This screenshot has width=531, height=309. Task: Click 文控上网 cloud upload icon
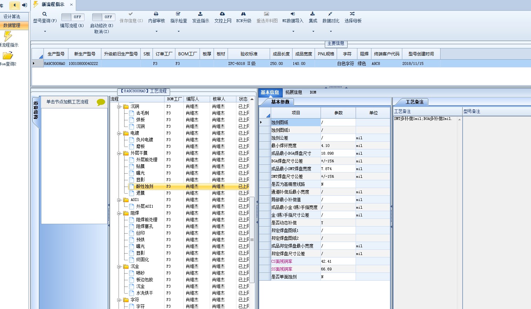pyautogui.click(x=222, y=14)
